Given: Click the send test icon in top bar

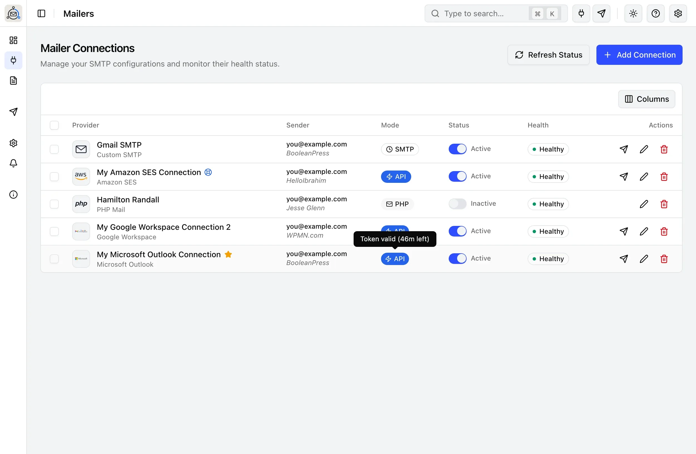Looking at the screenshot, I should click(x=601, y=13).
